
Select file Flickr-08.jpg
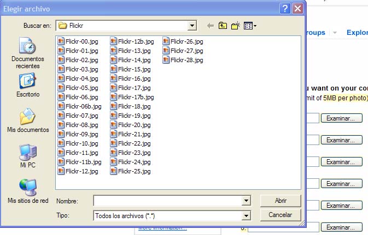pyautogui.click(x=78, y=125)
